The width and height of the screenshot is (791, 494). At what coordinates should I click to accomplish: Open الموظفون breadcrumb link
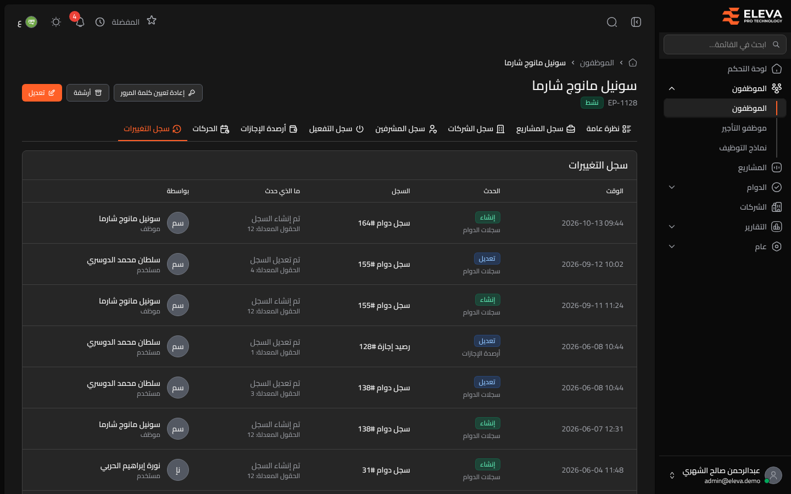coord(597,63)
